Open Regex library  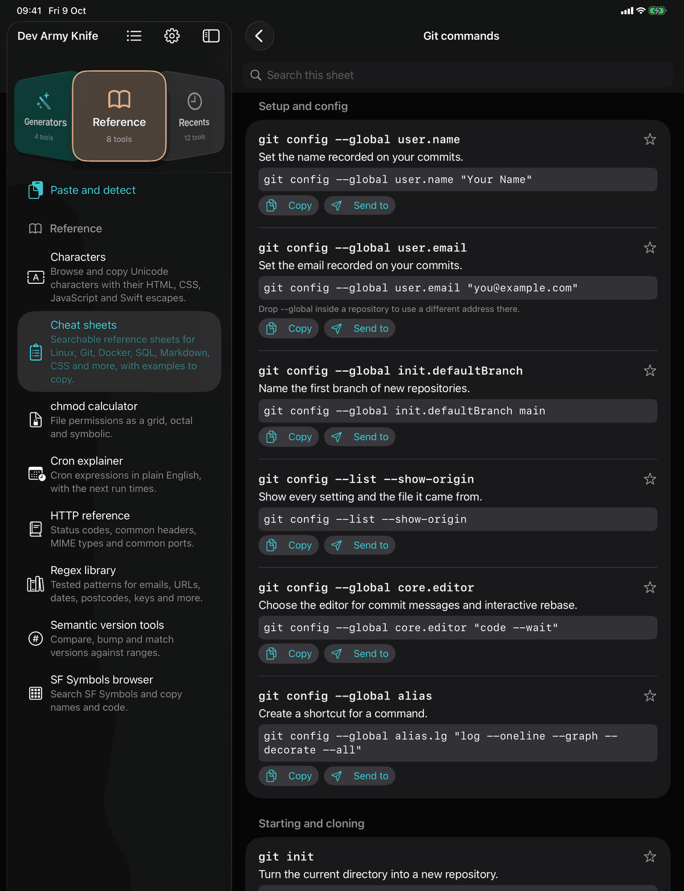(119, 584)
